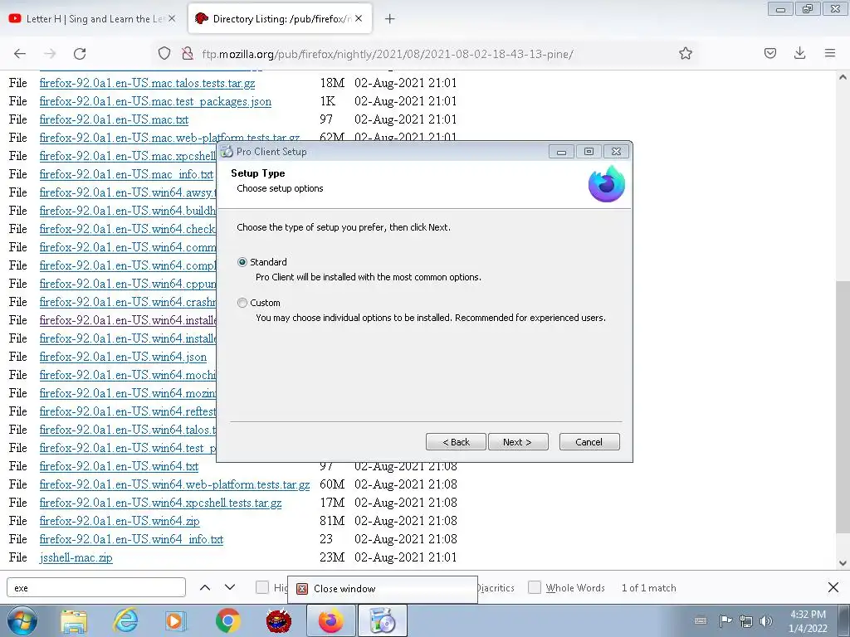Click the find bar search field

(96, 588)
